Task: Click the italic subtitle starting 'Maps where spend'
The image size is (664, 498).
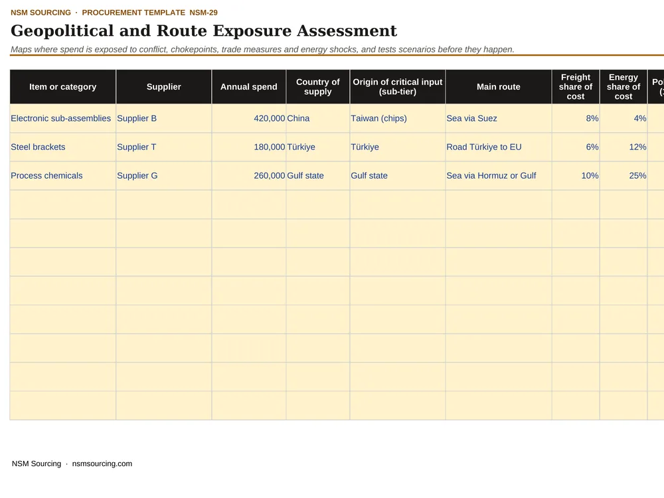Action: coord(262,50)
